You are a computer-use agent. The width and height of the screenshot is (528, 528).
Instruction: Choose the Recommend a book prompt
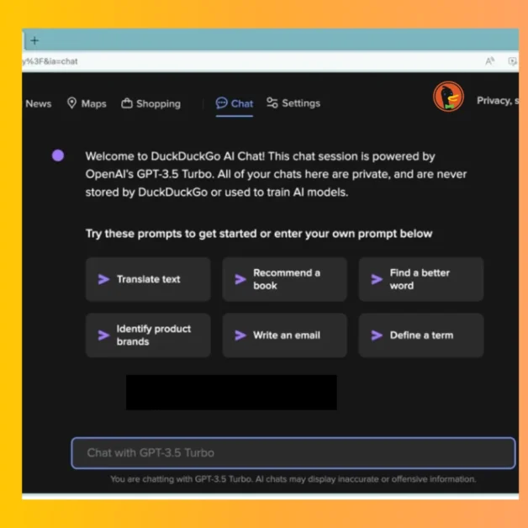(x=284, y=279)
